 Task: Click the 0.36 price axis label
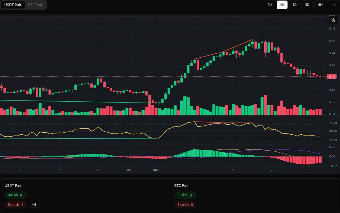332,102
